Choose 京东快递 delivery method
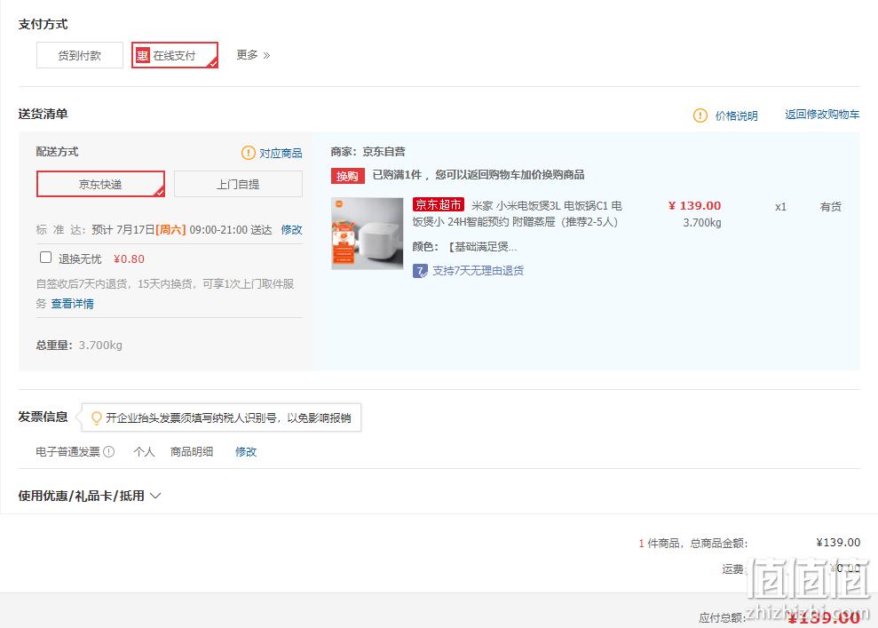This screenshot has height=628, width=878. 101,184
